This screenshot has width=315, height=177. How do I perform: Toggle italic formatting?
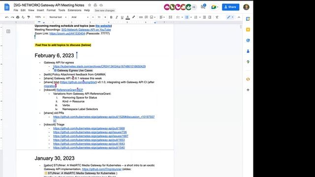tap(117, 17)
